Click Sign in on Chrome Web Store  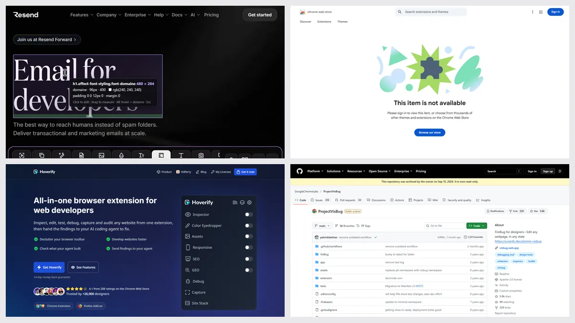pyautogui.click(x=555, y=12)
